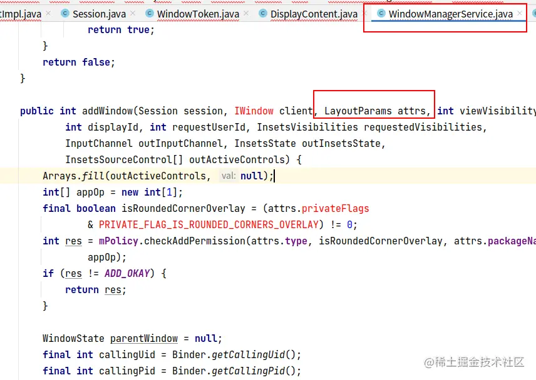Click the outInsetsState parameter
The height and width of the screenshot is (380, 536).
341,143
